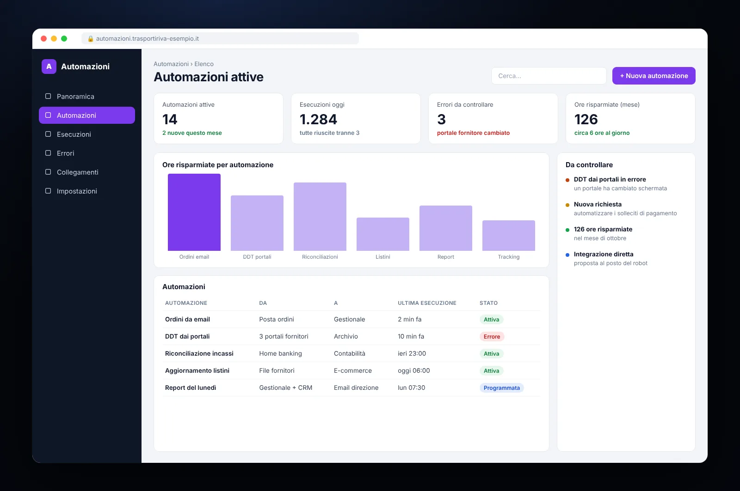The width and height of the screenshot is (740, 491).
Task: Click the square icon beside Errori
Action: [48, 153]
